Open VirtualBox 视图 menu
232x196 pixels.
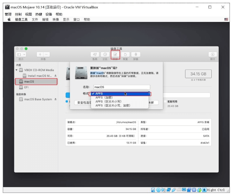[29, 14]
